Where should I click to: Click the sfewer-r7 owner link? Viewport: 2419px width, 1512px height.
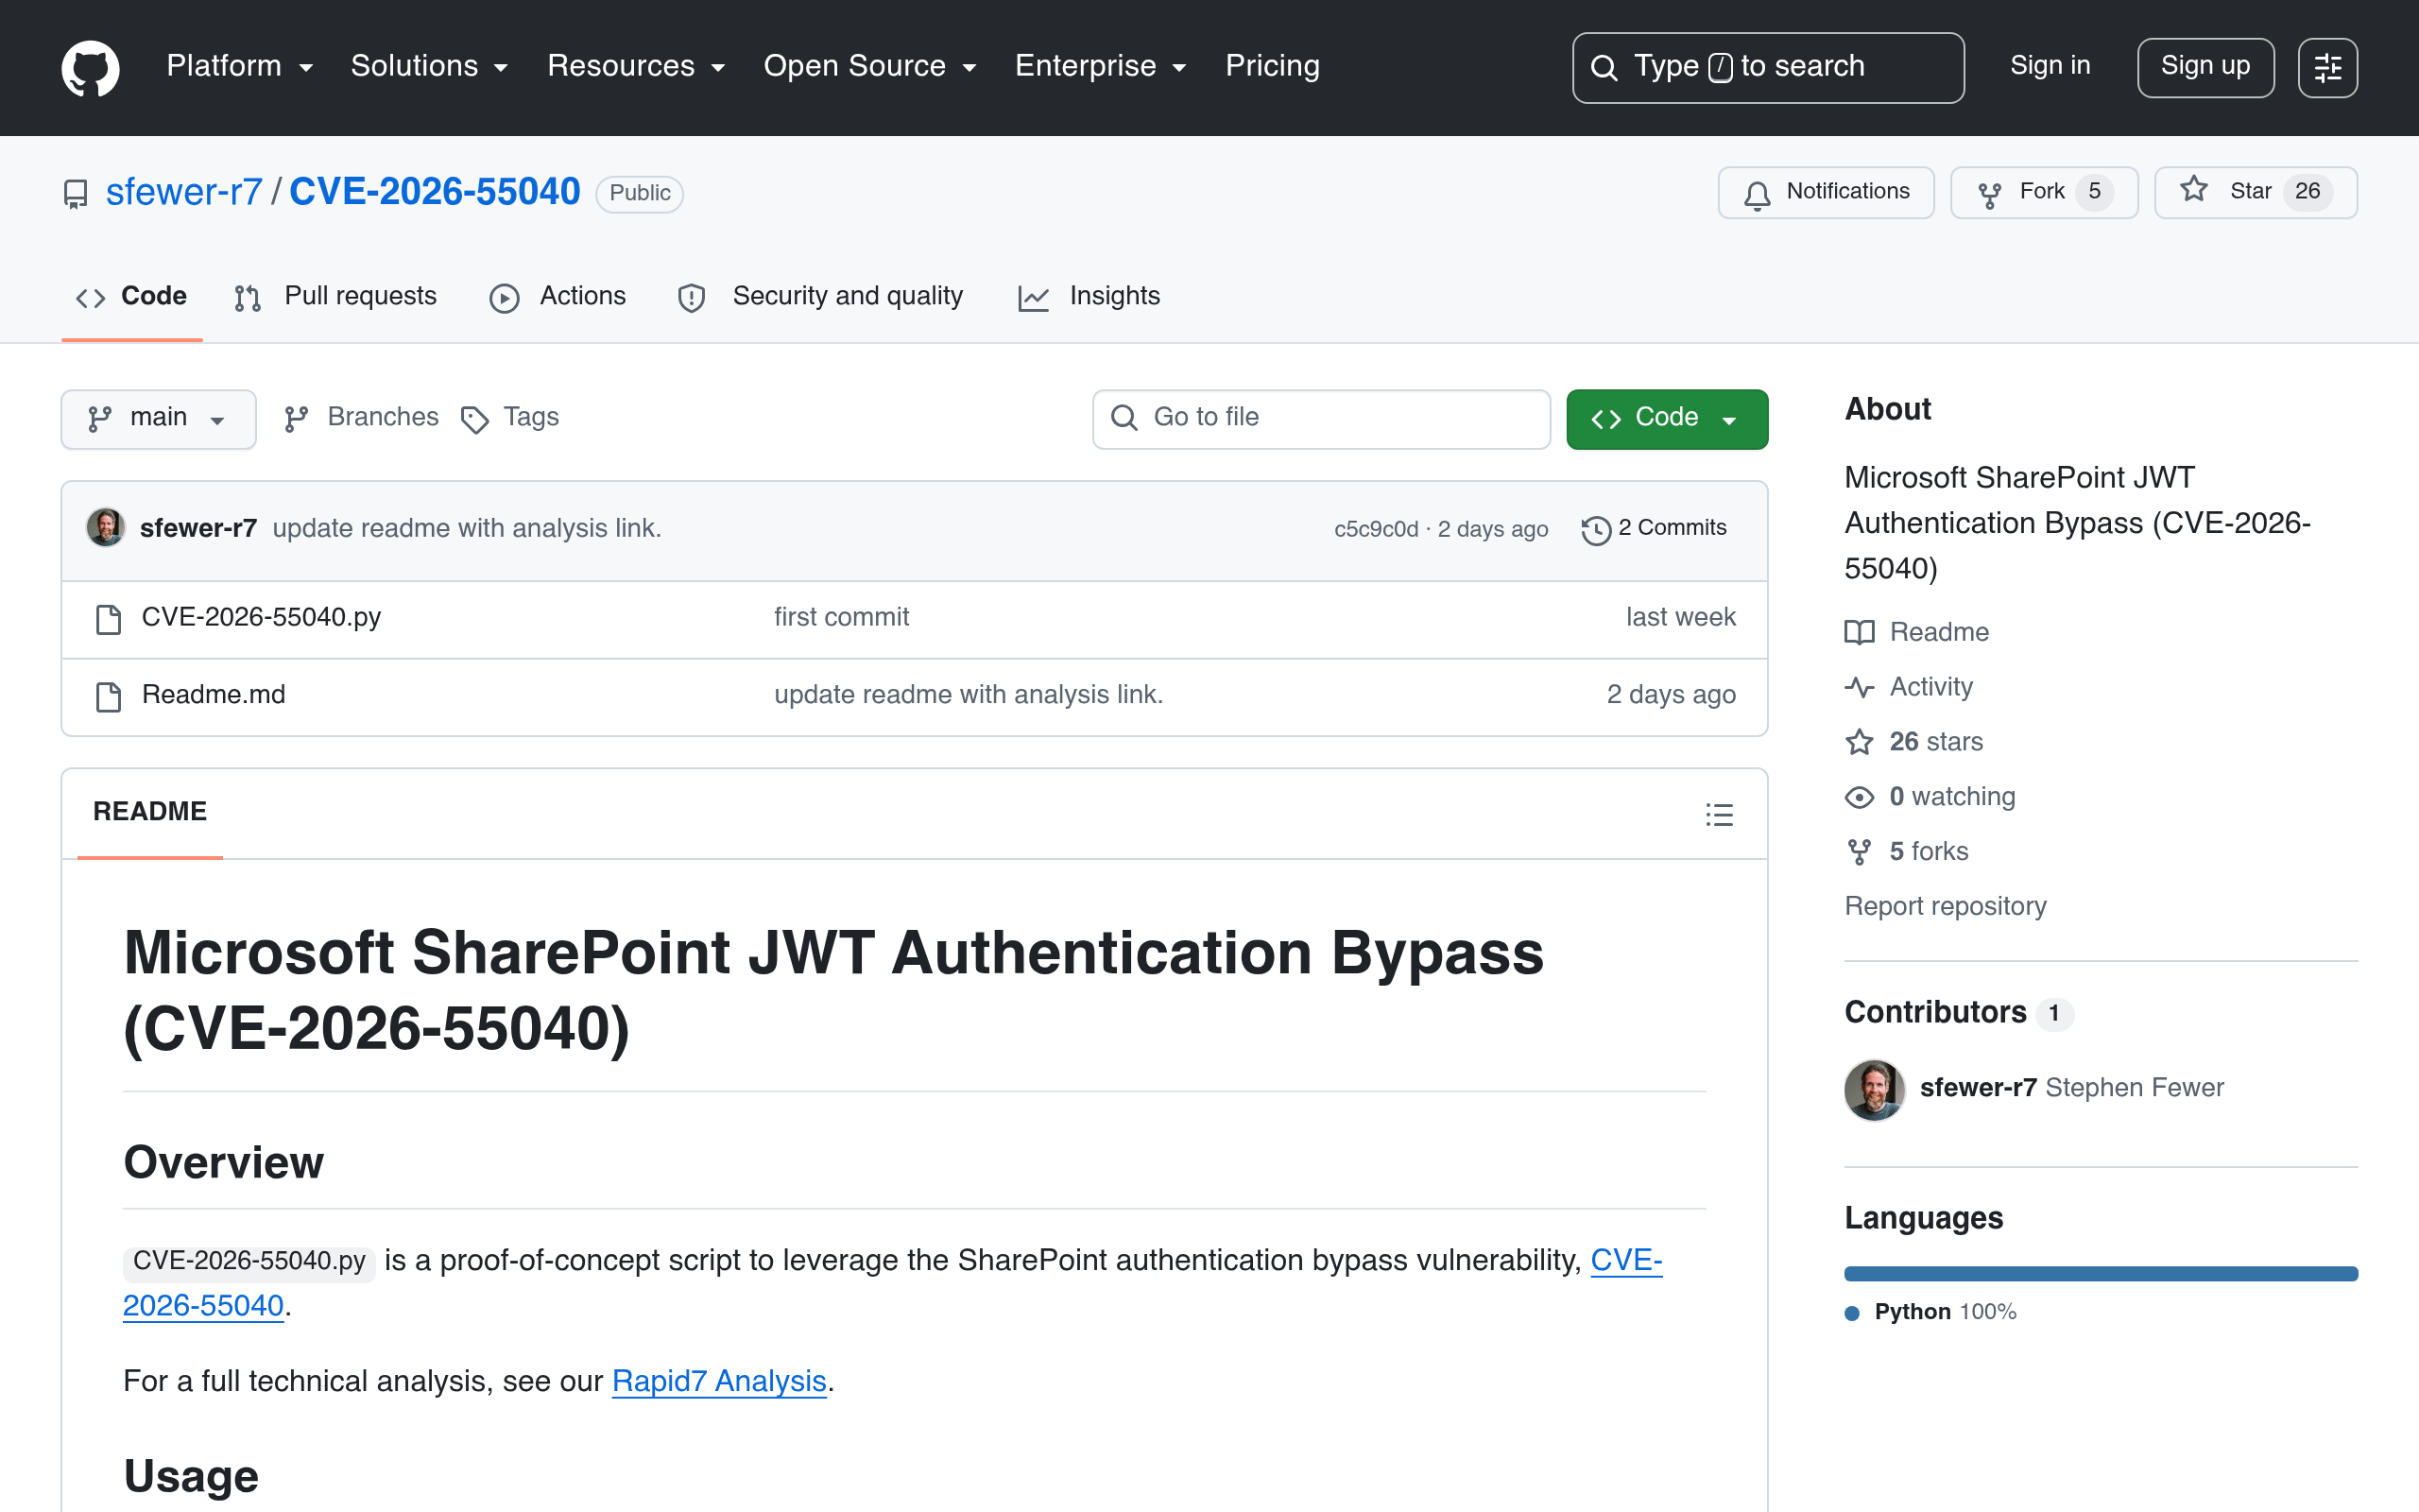[x=184, y=192]
